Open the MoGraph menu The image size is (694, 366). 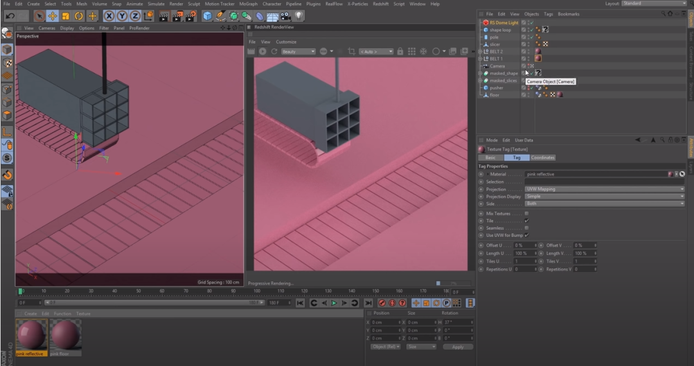tap(248, 4)
